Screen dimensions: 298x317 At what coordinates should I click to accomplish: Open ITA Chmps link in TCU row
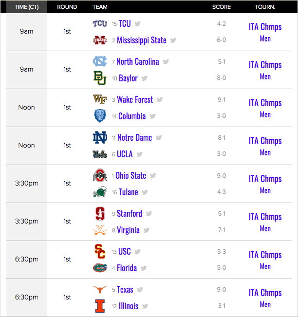[265, 27]
